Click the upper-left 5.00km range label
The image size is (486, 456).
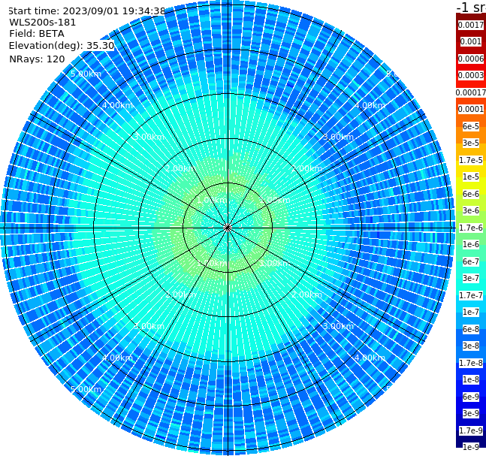[86, 74]
